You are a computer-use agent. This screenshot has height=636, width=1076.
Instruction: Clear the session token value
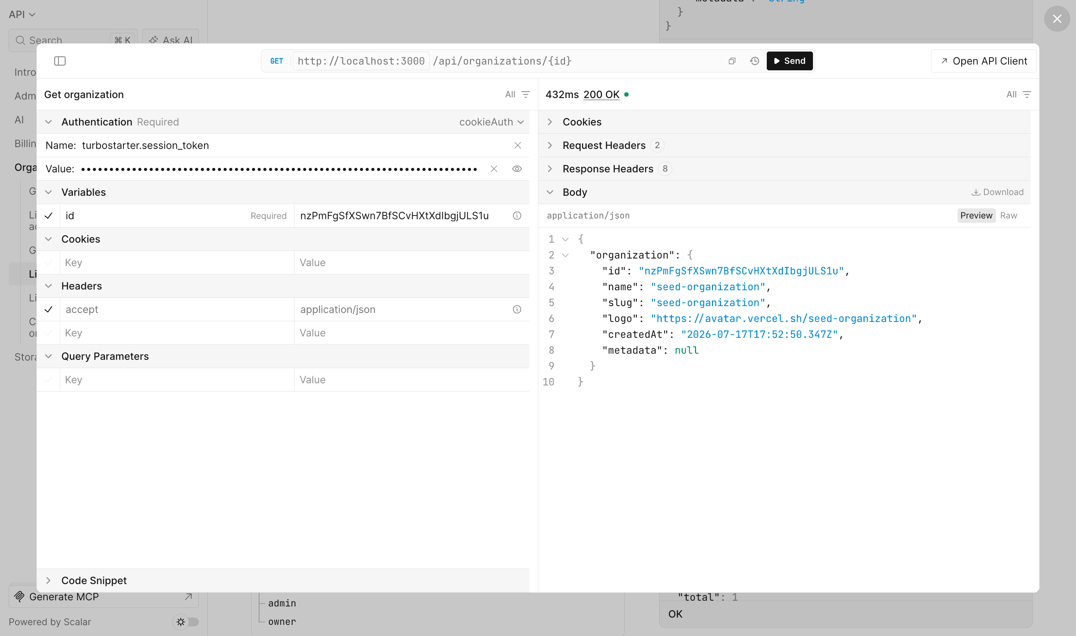494,169
